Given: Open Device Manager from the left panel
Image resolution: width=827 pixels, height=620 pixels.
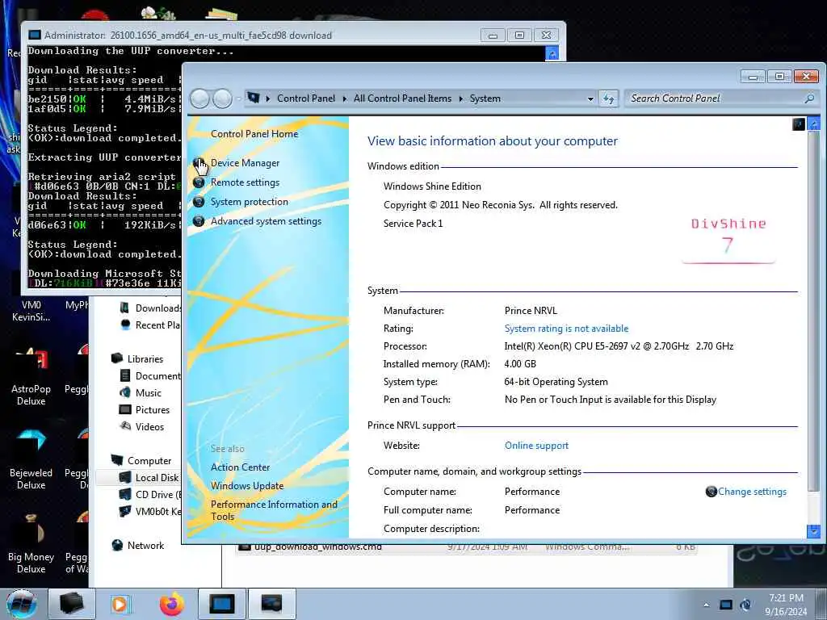Looking at the screenshot, I should (245, 163).
